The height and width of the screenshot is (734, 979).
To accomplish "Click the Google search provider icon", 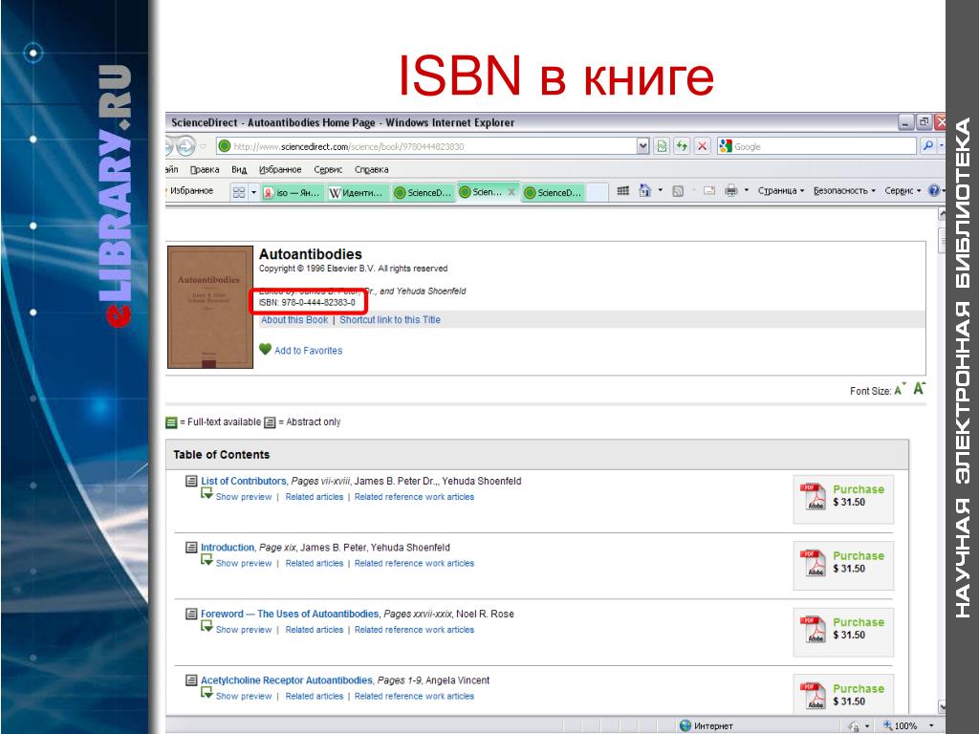I will tap(726, 146).
